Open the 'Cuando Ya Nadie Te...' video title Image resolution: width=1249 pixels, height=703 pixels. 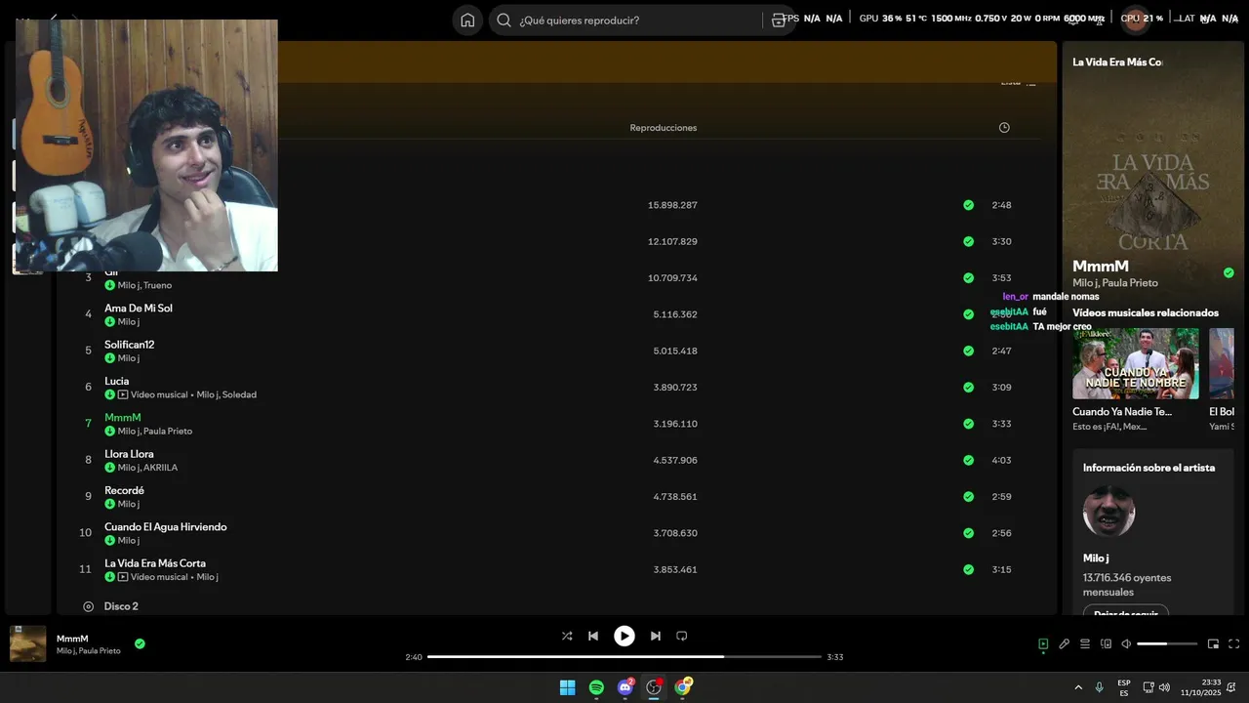point(1122,412)
